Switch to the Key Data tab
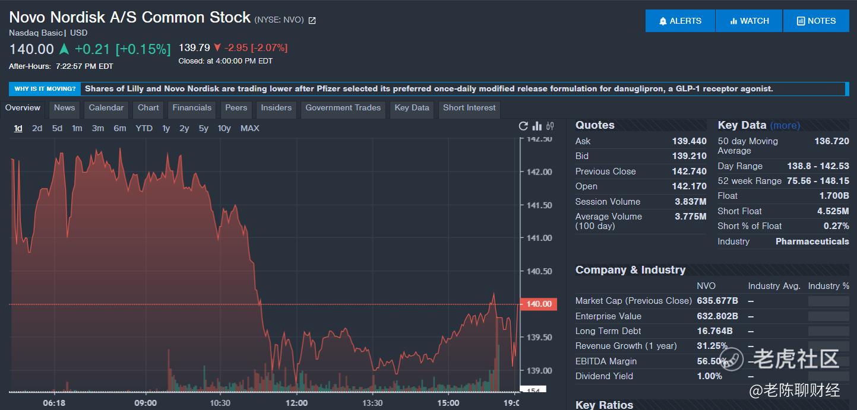 point(412,108)
